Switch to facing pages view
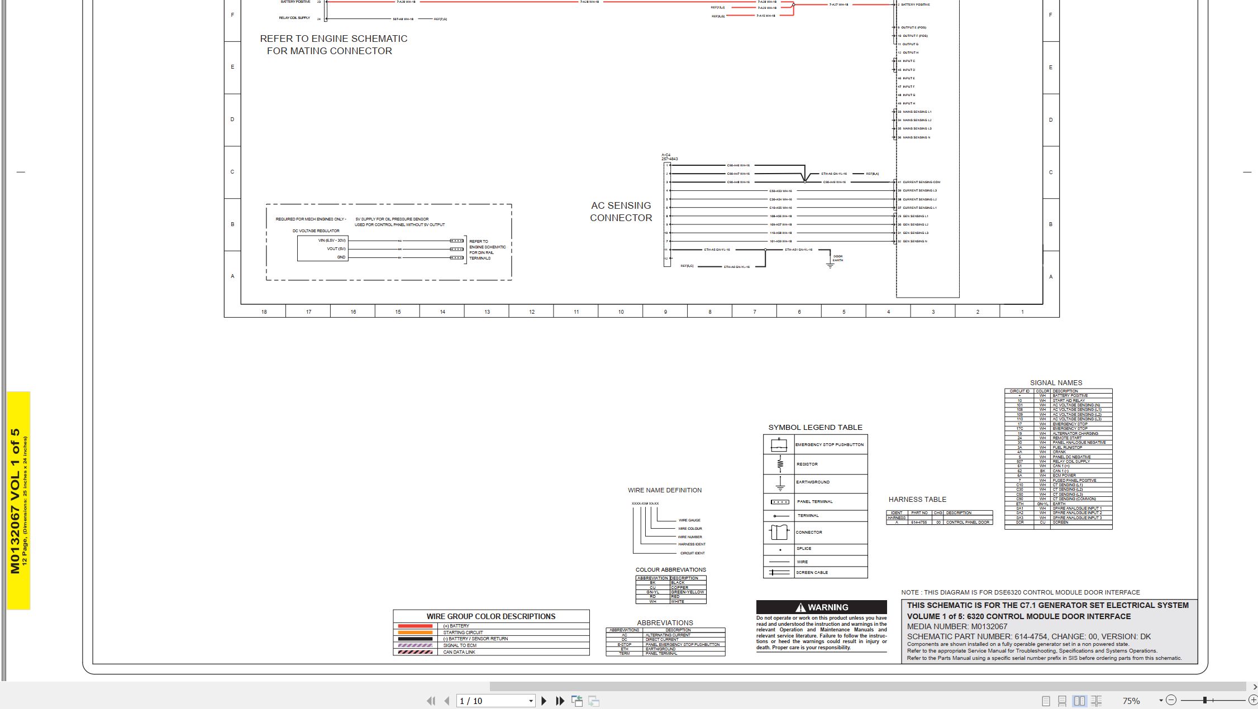Viewport: 1258px width, 709px height. point(1079,701)
